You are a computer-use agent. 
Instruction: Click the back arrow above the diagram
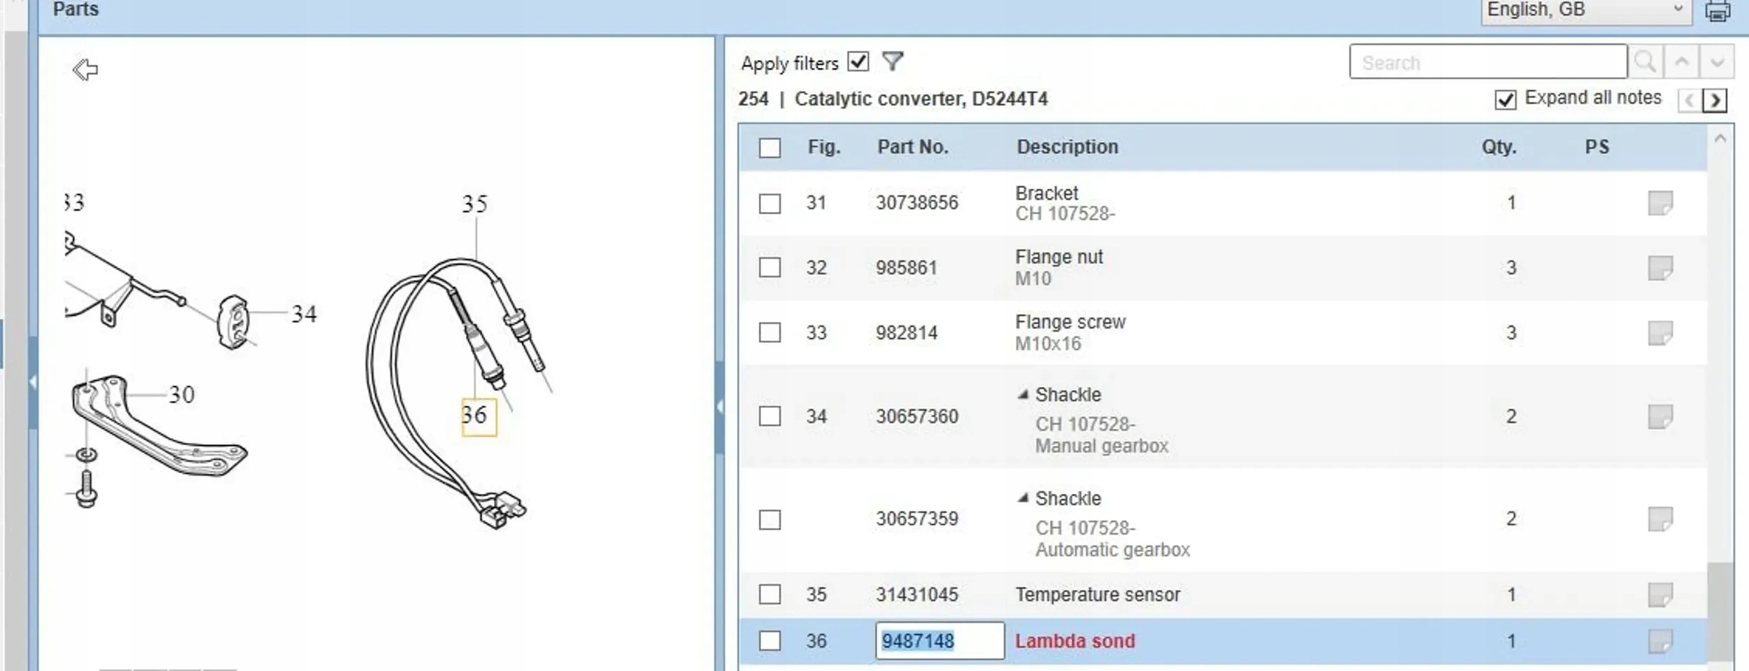85,69
